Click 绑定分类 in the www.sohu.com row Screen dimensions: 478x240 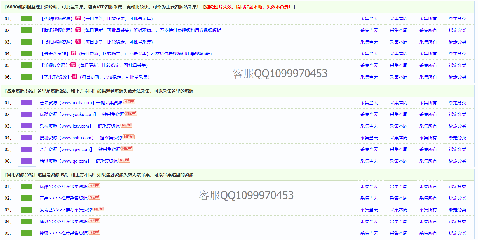coord(458,138)
